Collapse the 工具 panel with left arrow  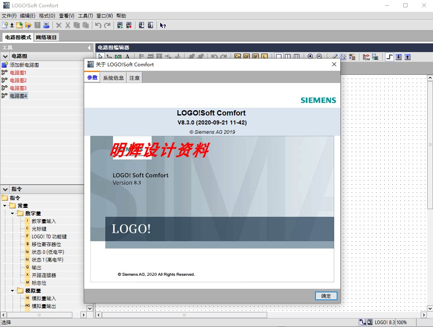tap(89, 48)
